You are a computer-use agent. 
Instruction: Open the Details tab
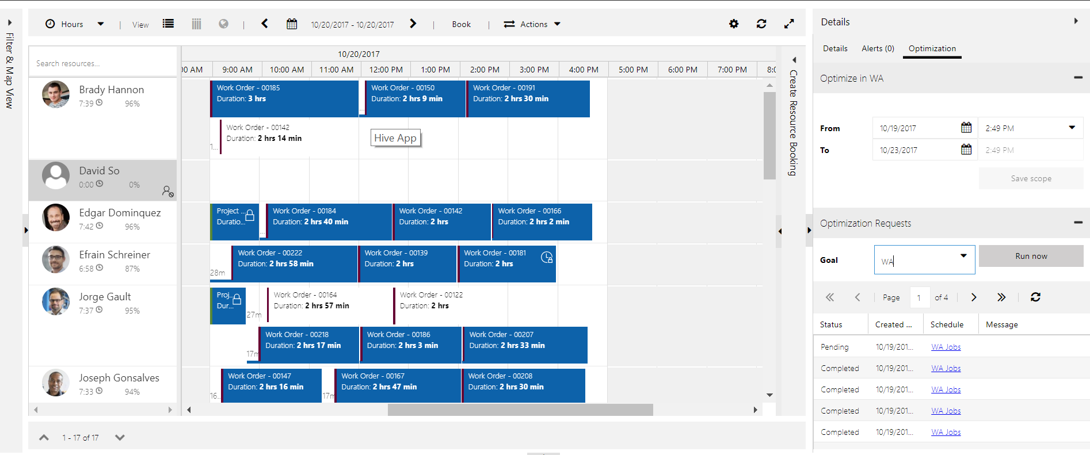pyautogui.click(x=835, y=48)
